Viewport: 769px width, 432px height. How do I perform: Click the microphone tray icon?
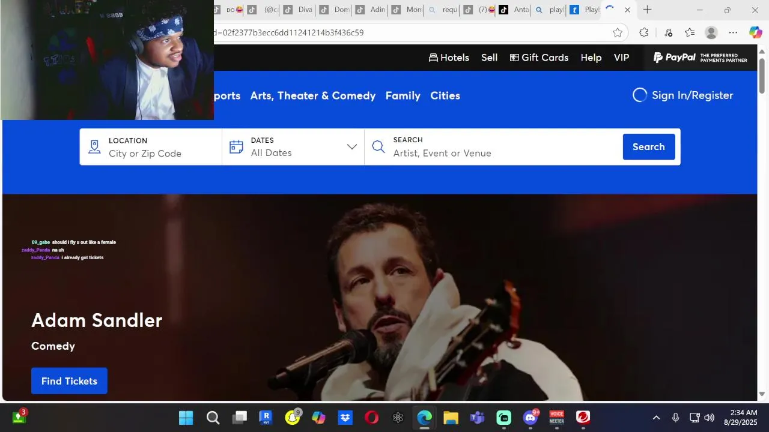pyautogui.click(x=675, y=418)
